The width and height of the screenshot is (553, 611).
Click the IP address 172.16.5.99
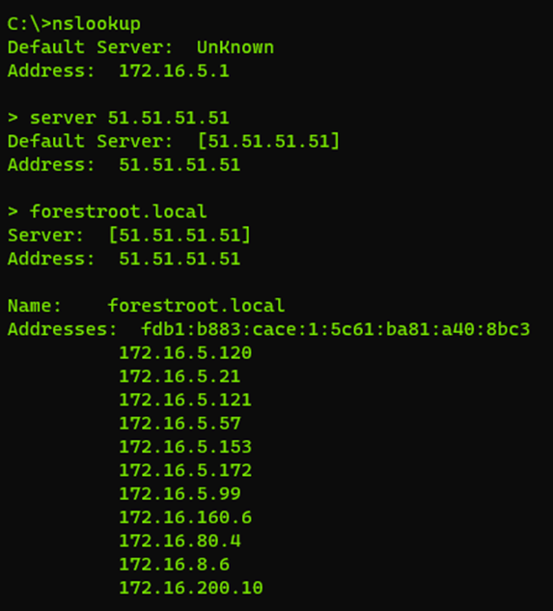pos(180,493)
